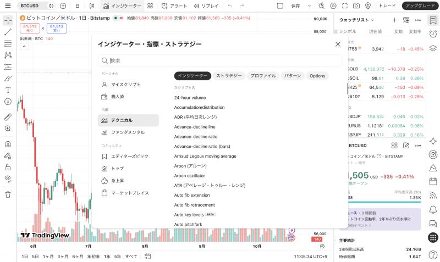The width and height of the screenshot is (440, 262).
Task: Open chart settings gear icon
Action: click(x=333, y=5)
